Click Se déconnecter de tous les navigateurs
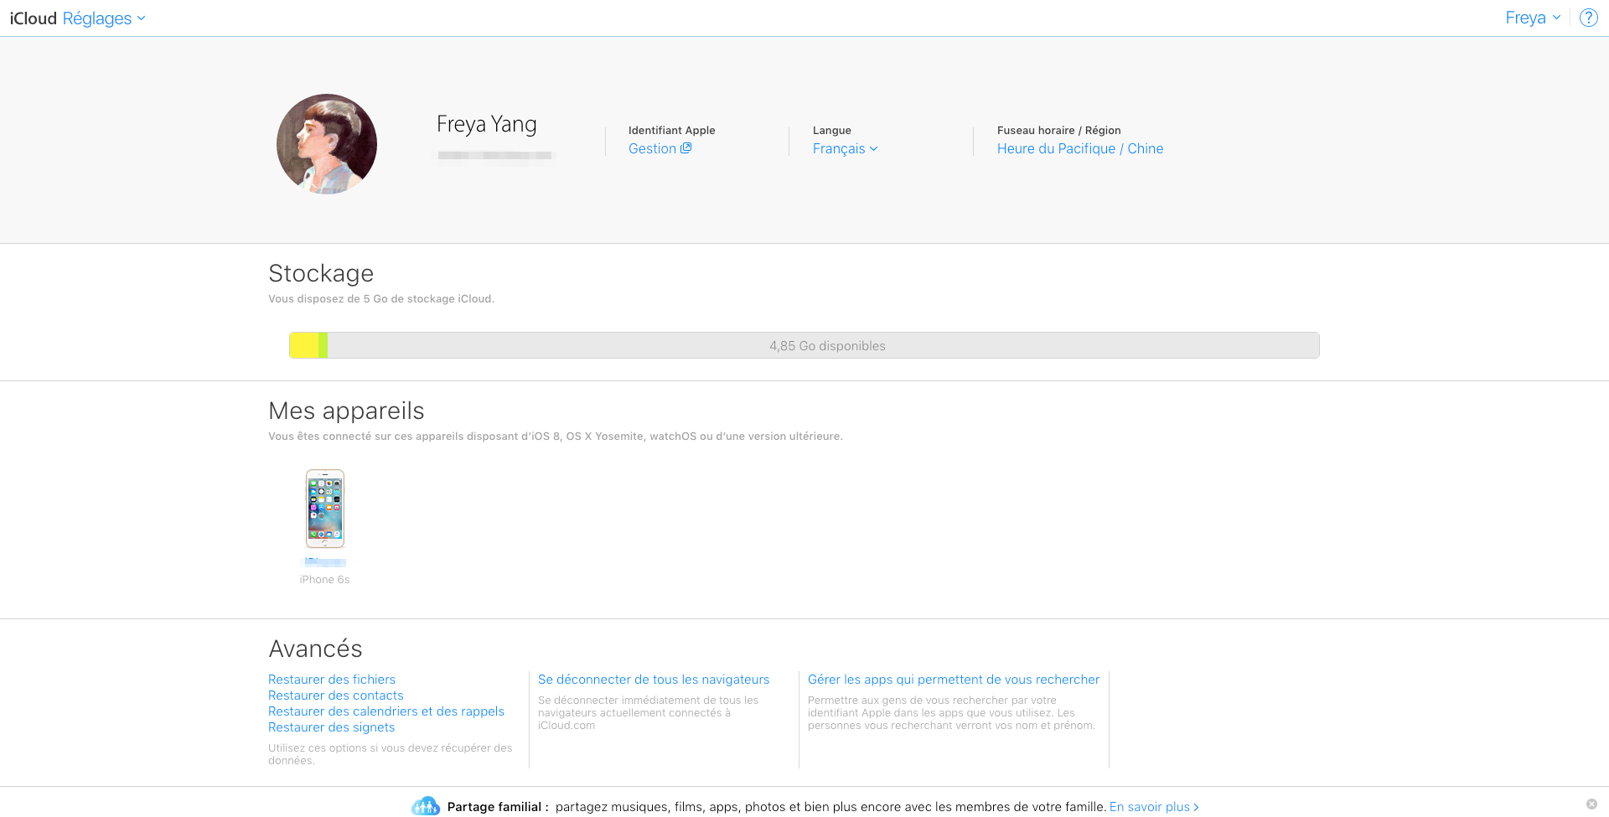The width and height of the screenshot is (1609, 817). 654,680
